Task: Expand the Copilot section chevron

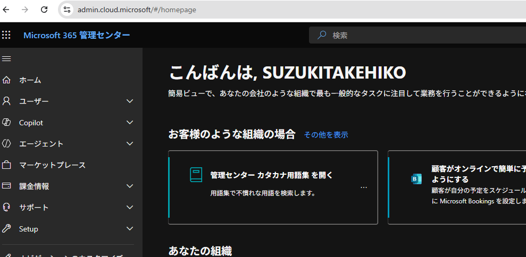Action: point(130,123)
